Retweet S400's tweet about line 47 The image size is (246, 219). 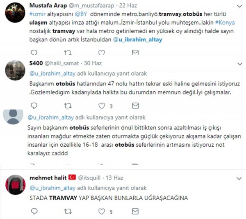(68, 106)
